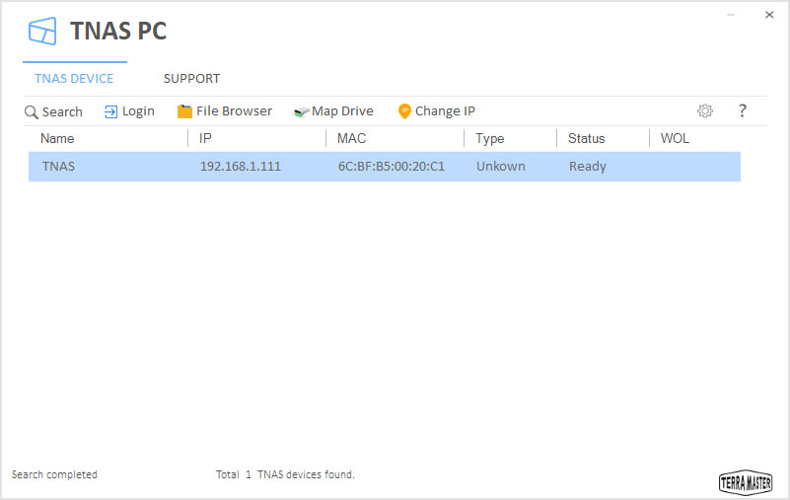This screenshot has width=790, height=500.
Task: Open settings via the gear icon
Action: pyautogui.click(x=705, y=110)
